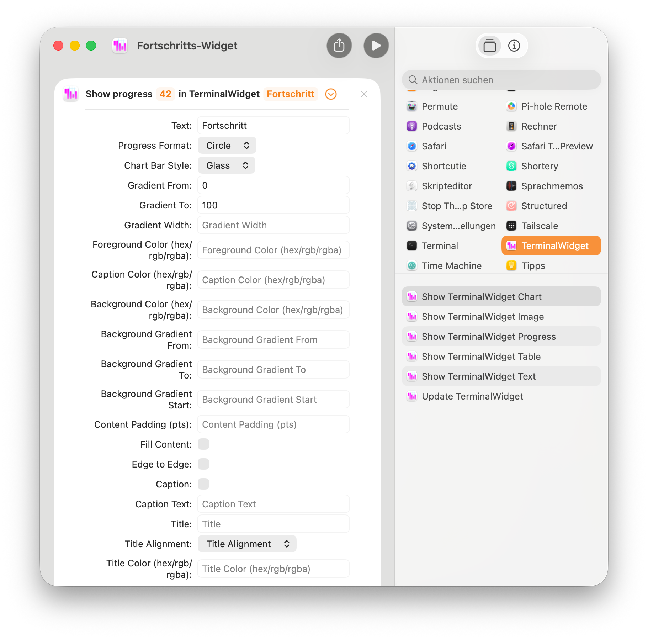
Task: Select Shortery in the app list
Action: (551, 166)
